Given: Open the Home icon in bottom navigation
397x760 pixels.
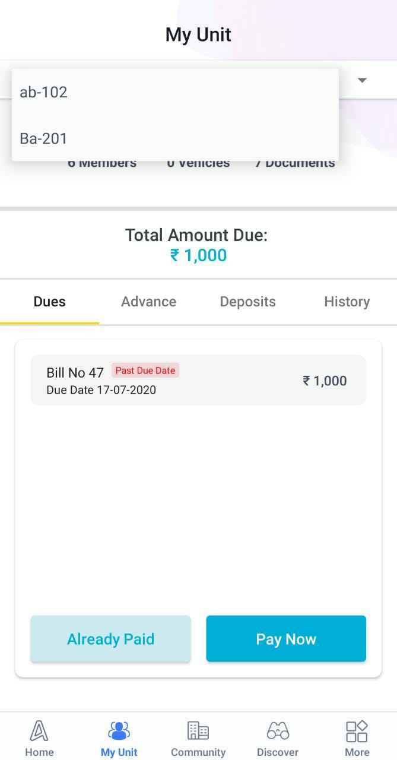Looking at the screenshot, I should (x=39, y=731).
